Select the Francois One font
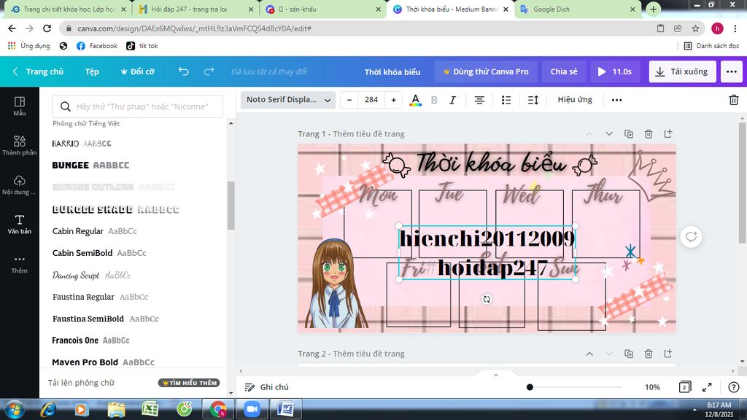Image resolution: width=747 pixels, height=420 pixels. 90,341
